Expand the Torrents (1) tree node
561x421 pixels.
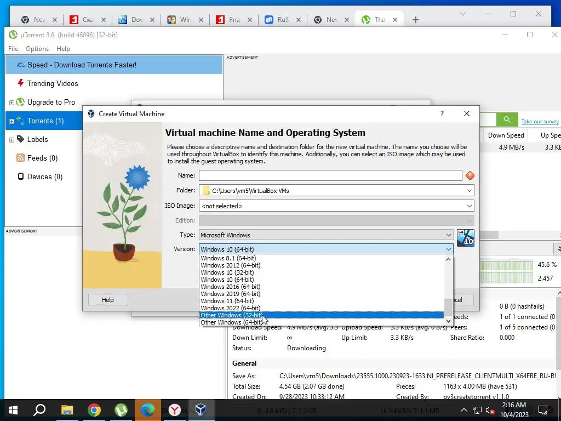tap(12, 121)
